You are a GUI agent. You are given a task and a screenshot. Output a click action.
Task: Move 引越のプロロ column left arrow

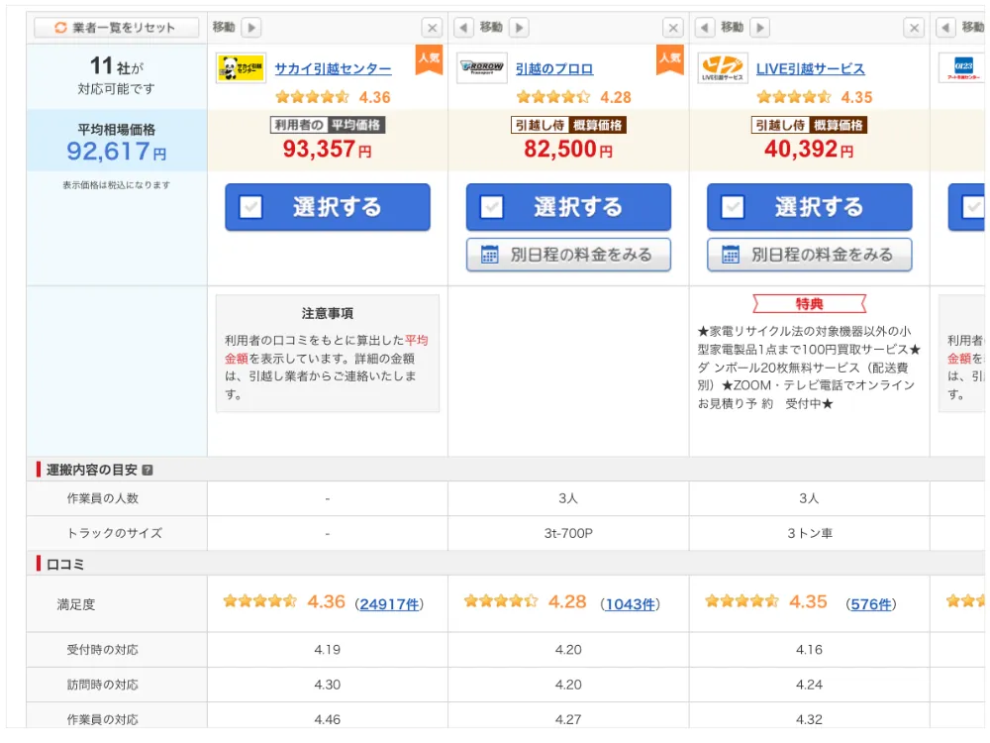point(462,28)
